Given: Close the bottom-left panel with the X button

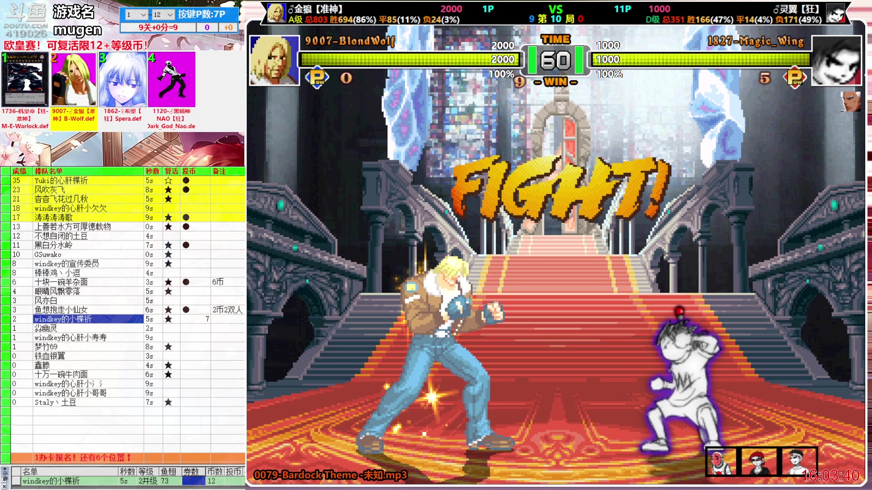Looking at the screenshot, I should click(4, 485).
